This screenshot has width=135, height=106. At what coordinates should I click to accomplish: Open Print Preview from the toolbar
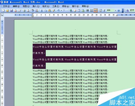(28, 10)
